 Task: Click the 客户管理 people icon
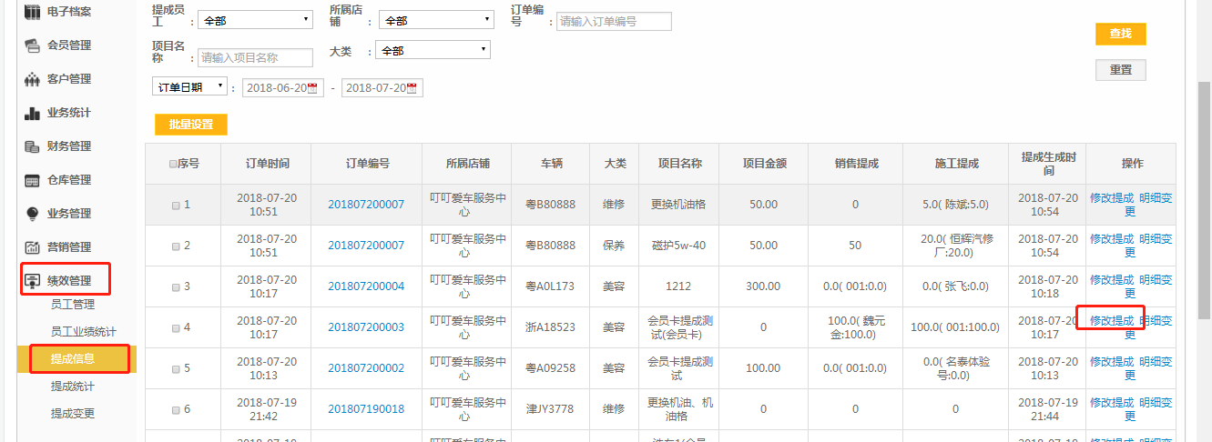32,79
